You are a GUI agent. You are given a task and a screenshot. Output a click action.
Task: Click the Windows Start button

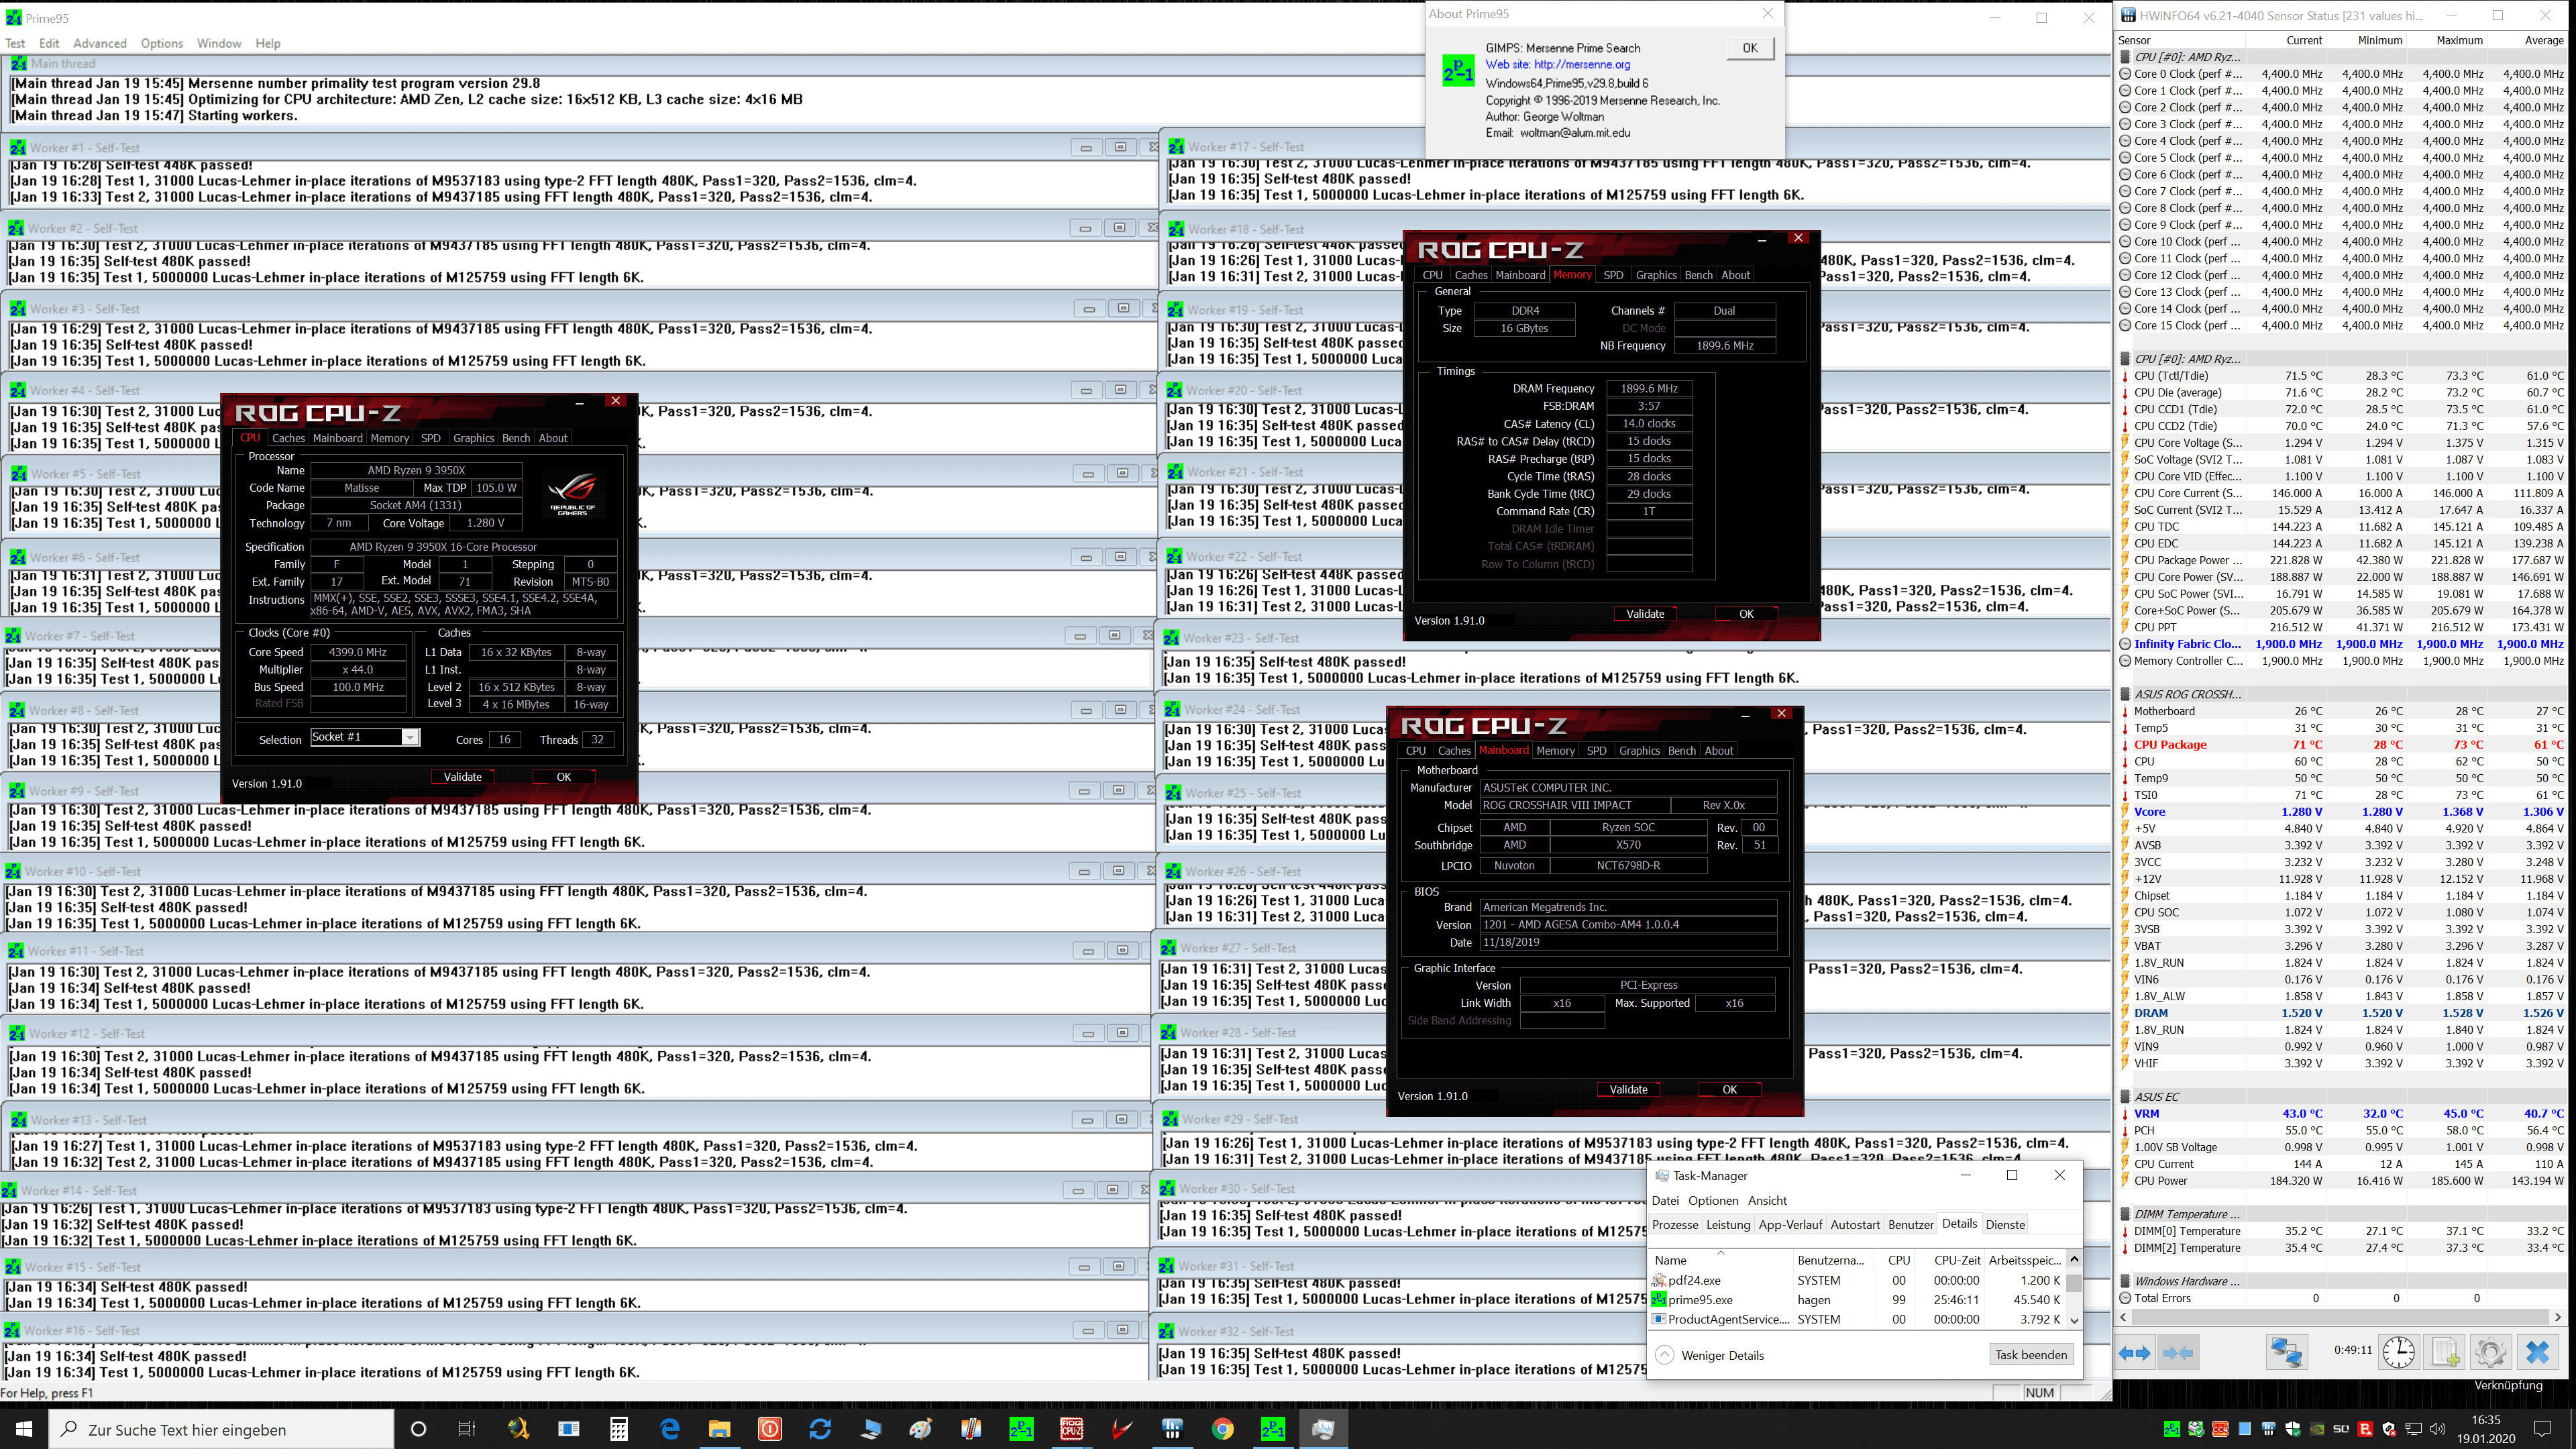pyautogui.click(x=24, y=1429)
